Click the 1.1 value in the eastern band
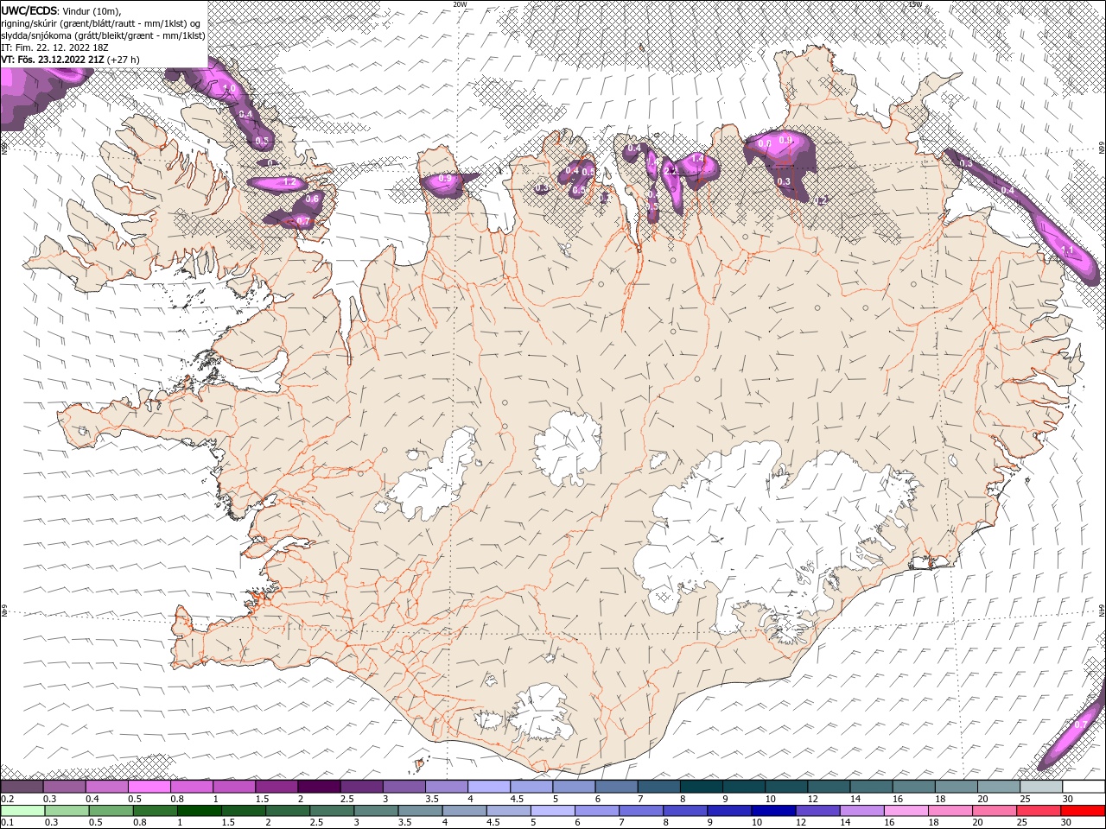This screenshot has width=1106, height=829. [x=1066, y=250]
